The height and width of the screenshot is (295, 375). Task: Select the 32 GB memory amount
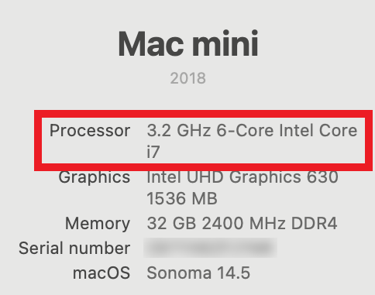click(171, 223)
